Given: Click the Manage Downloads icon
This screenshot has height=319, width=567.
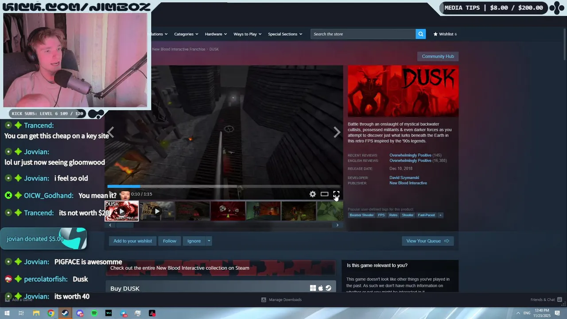Looking at the screenshot, I should [x=264, y=300].
